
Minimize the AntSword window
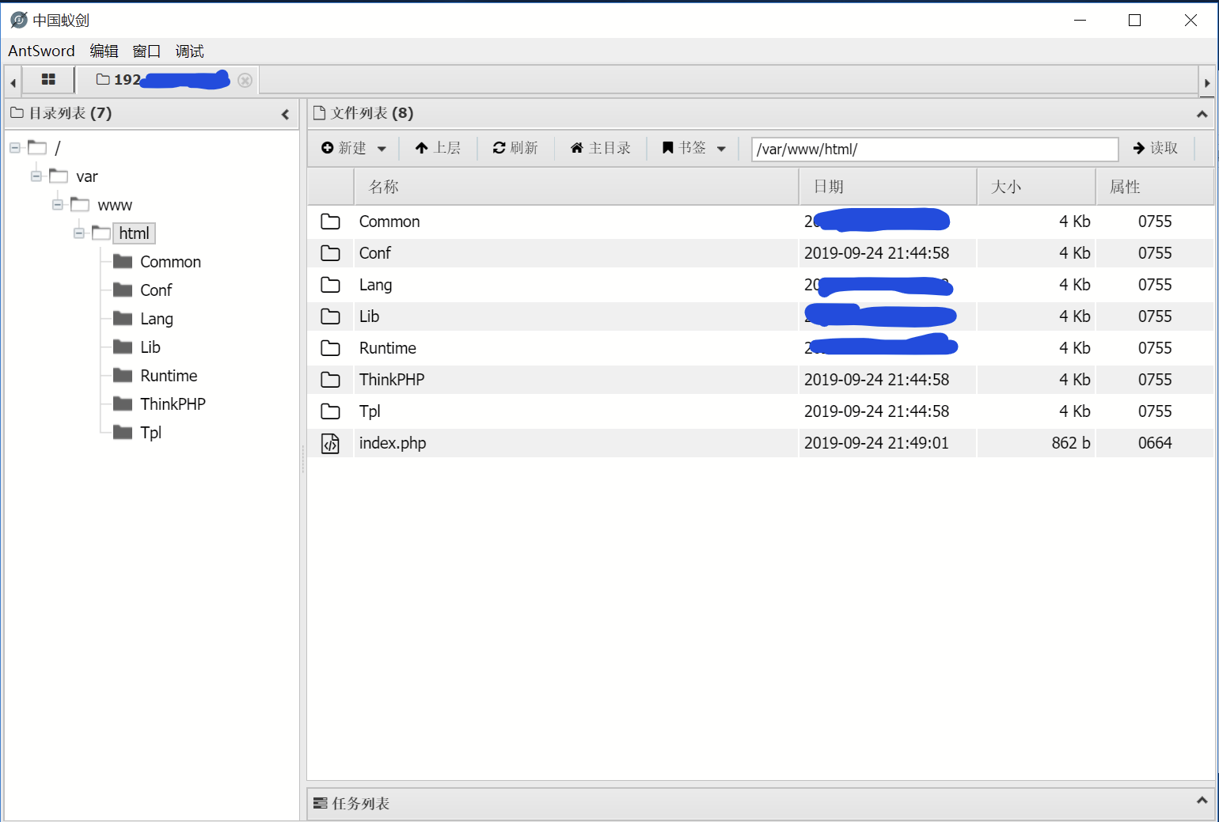[1080, 20]
